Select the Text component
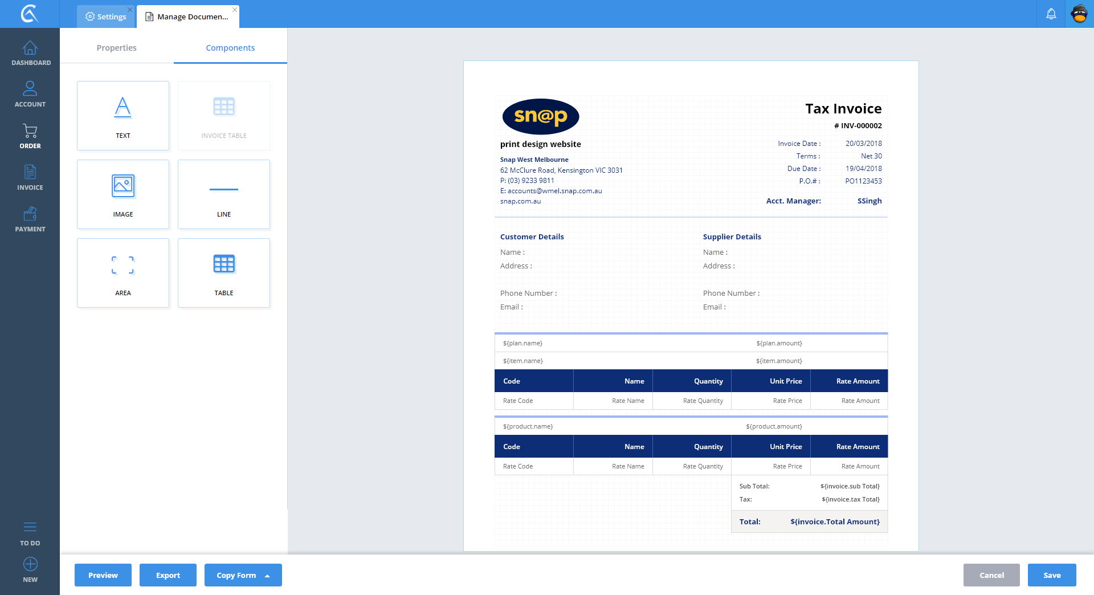1094x595 pixels. [x=123, y=116]
